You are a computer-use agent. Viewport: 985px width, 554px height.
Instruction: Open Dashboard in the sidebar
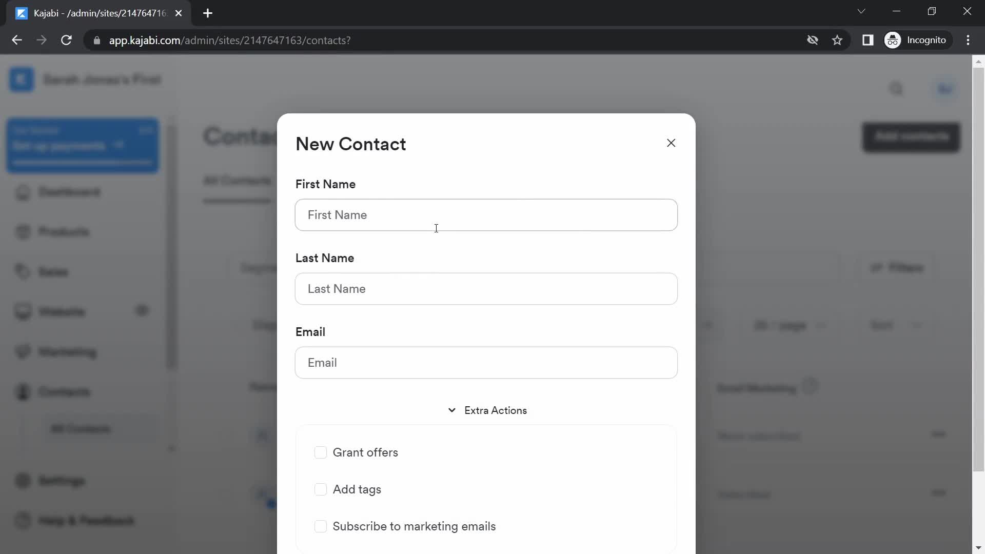tap(69, 192)
